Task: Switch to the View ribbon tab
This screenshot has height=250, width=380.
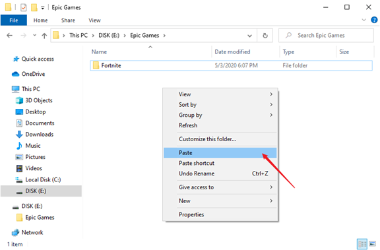Action: point(94,20)
